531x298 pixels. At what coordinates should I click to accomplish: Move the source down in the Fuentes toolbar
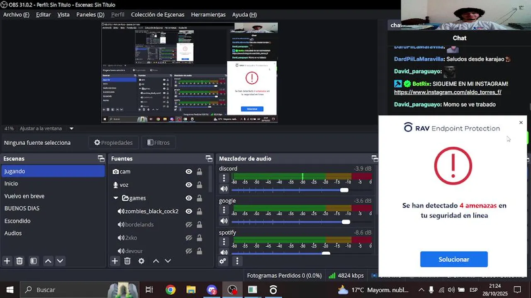(168, 261)
